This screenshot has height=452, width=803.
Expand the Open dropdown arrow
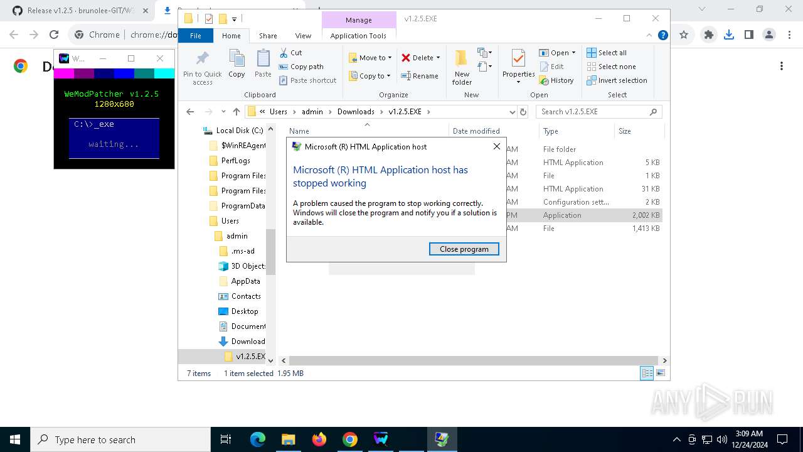(573, 53)
